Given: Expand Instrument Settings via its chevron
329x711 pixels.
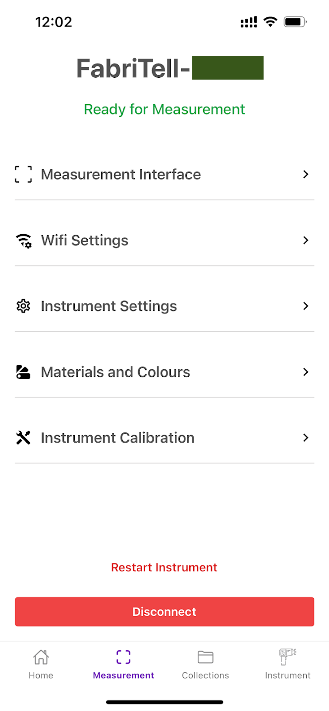Looking at the screenshot, I should coord(306,306).
